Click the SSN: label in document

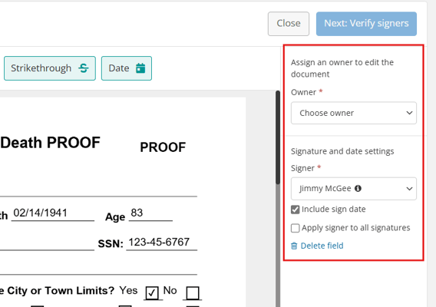click(111, 244)
